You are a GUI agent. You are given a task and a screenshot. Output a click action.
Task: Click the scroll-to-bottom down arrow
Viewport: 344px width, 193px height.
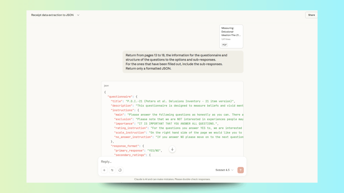point(172,149)
